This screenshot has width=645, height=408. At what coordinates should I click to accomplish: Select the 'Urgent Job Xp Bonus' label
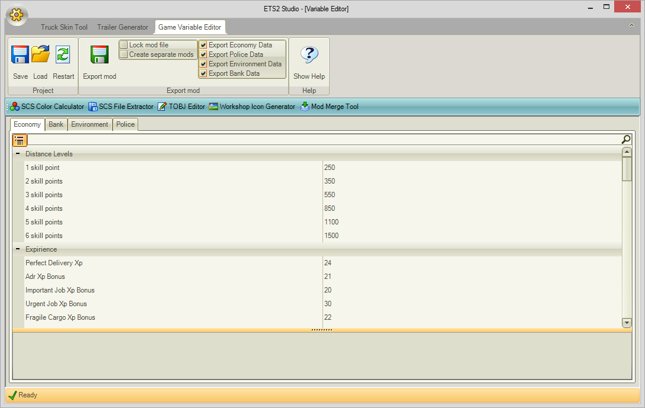pos(56,304)
